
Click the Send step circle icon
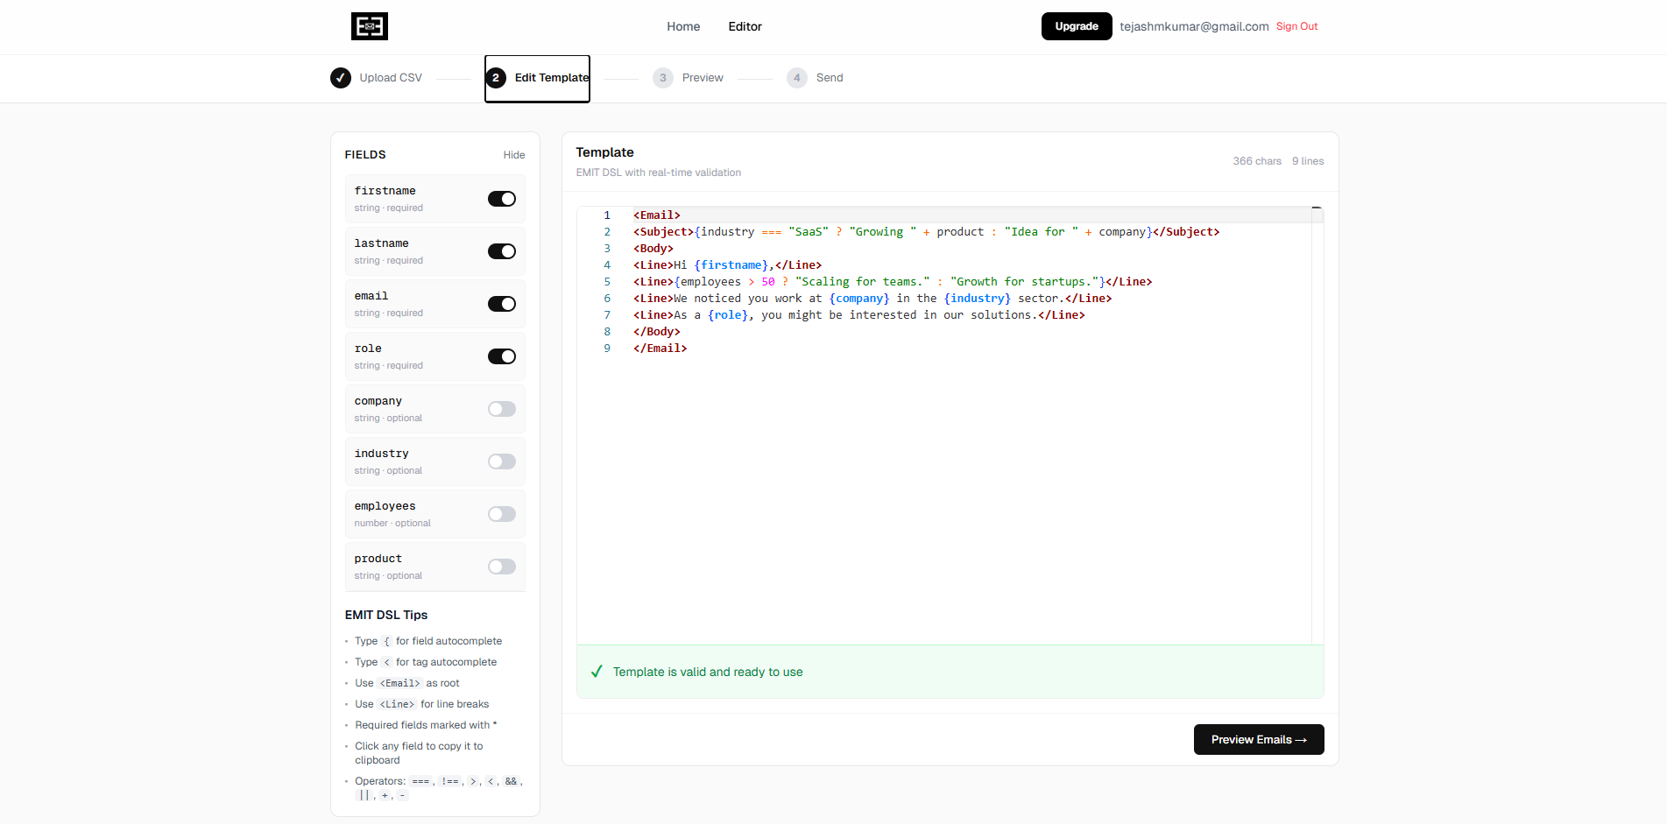(x=797, y=78)
